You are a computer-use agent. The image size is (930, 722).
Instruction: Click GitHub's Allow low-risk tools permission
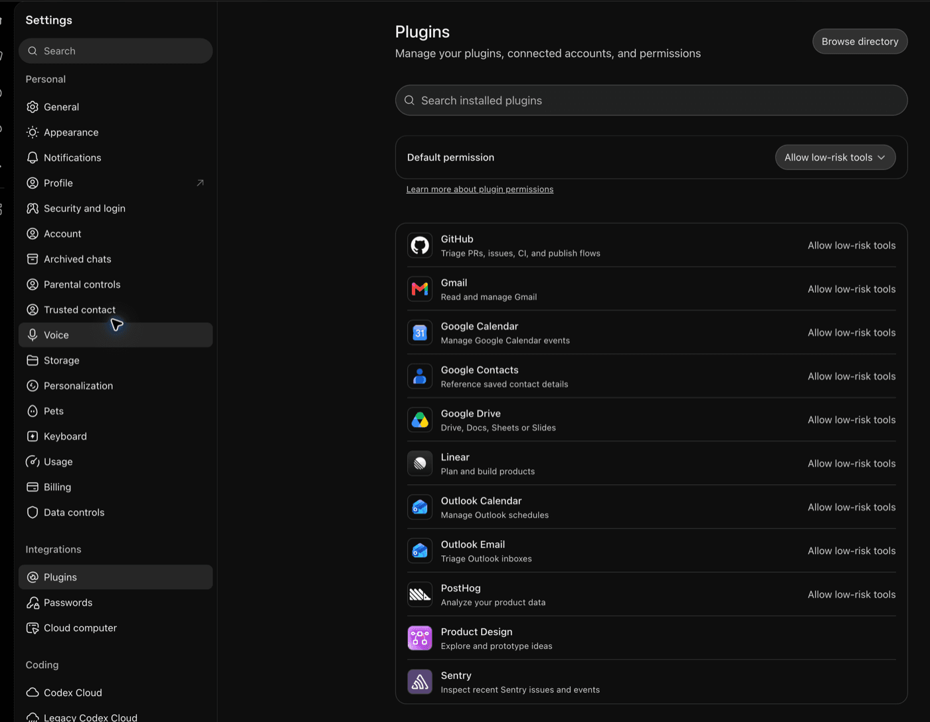tap(852, 246)
